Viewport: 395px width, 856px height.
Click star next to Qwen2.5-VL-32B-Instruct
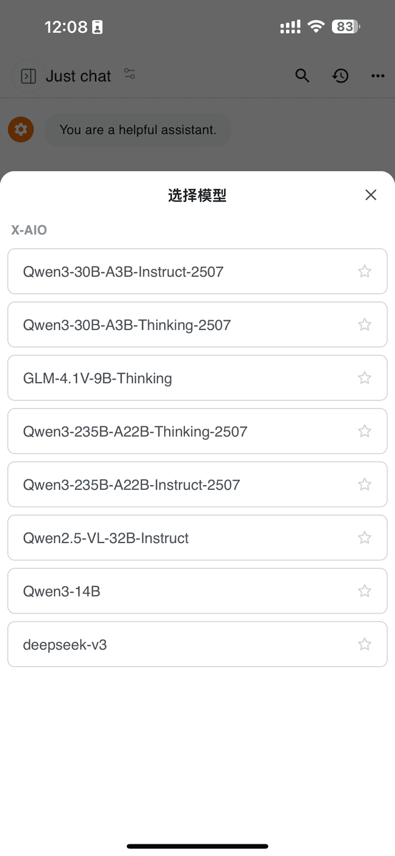(x=364, y=538)
